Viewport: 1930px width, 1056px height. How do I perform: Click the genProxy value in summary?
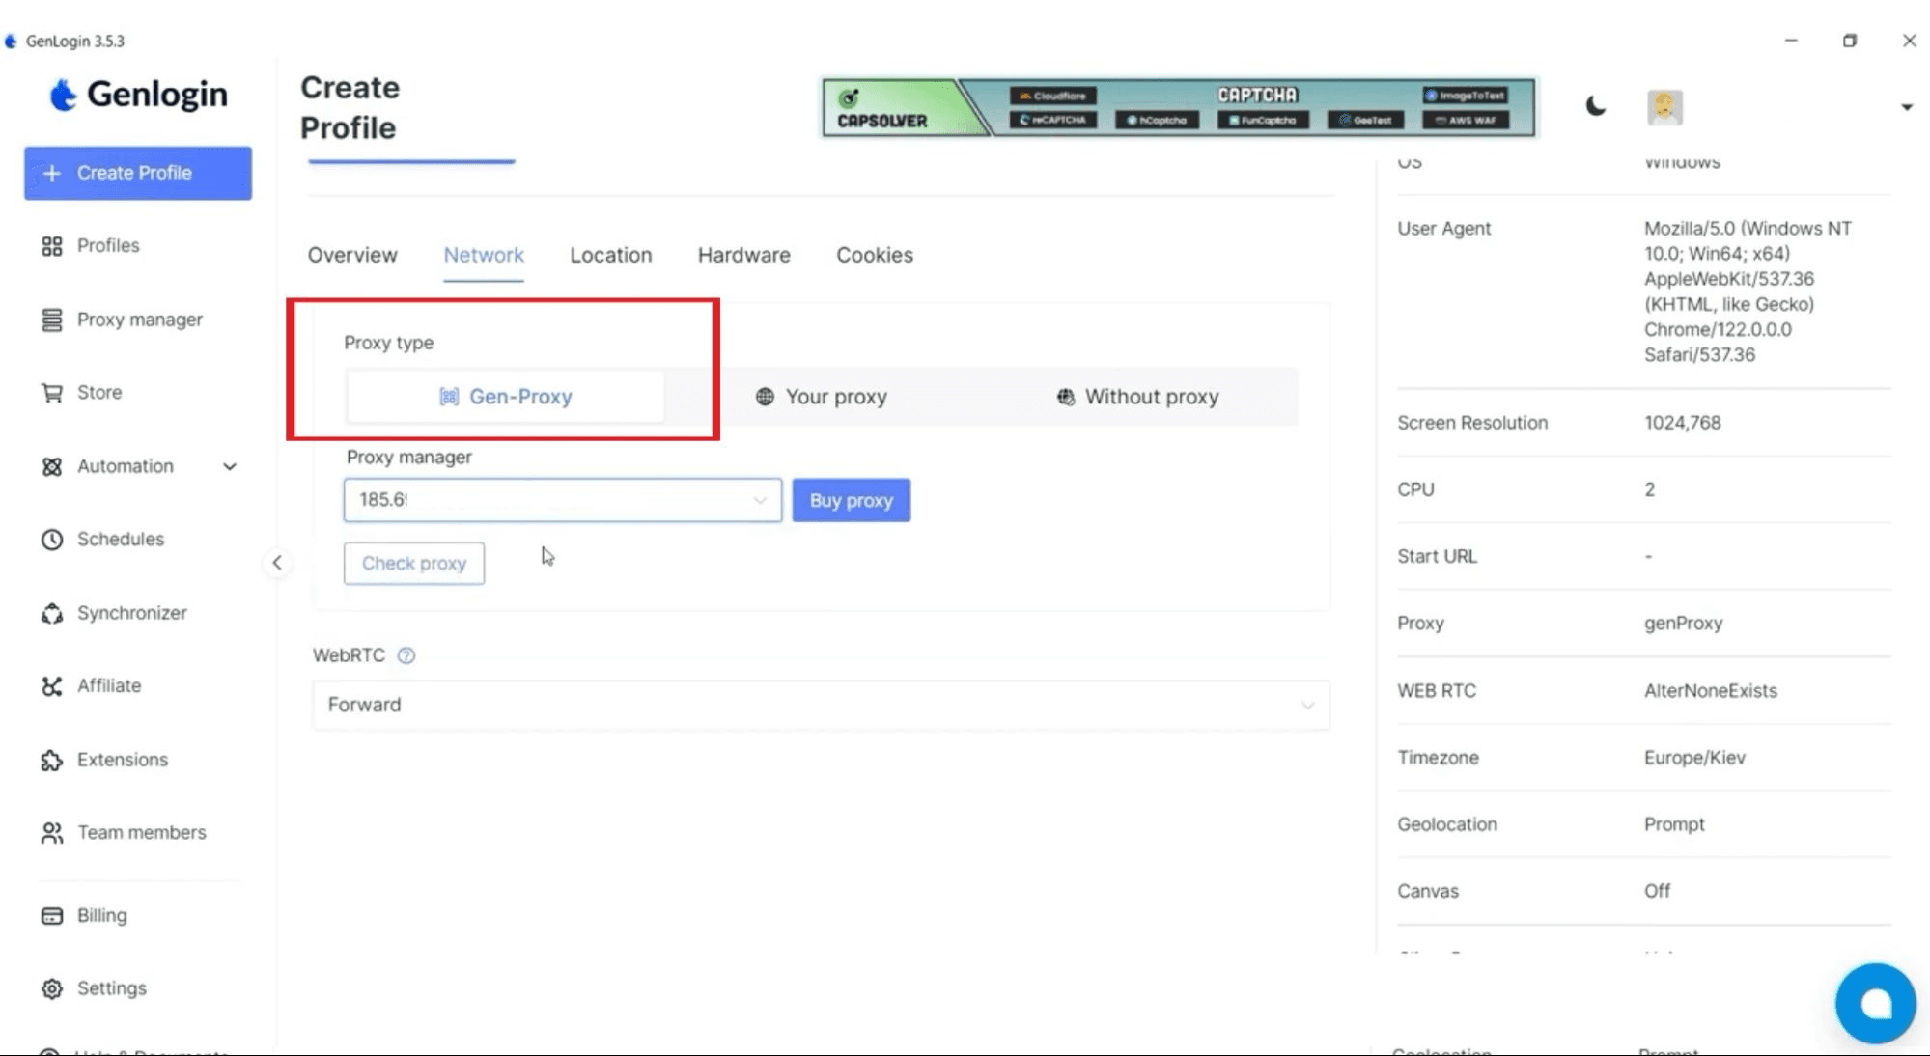click(x=1683, y=624)
